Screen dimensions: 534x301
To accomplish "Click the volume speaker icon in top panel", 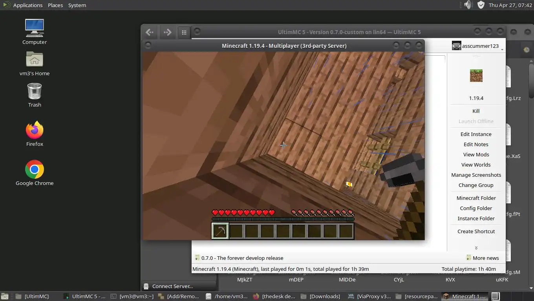I will [x=468, y=5].
